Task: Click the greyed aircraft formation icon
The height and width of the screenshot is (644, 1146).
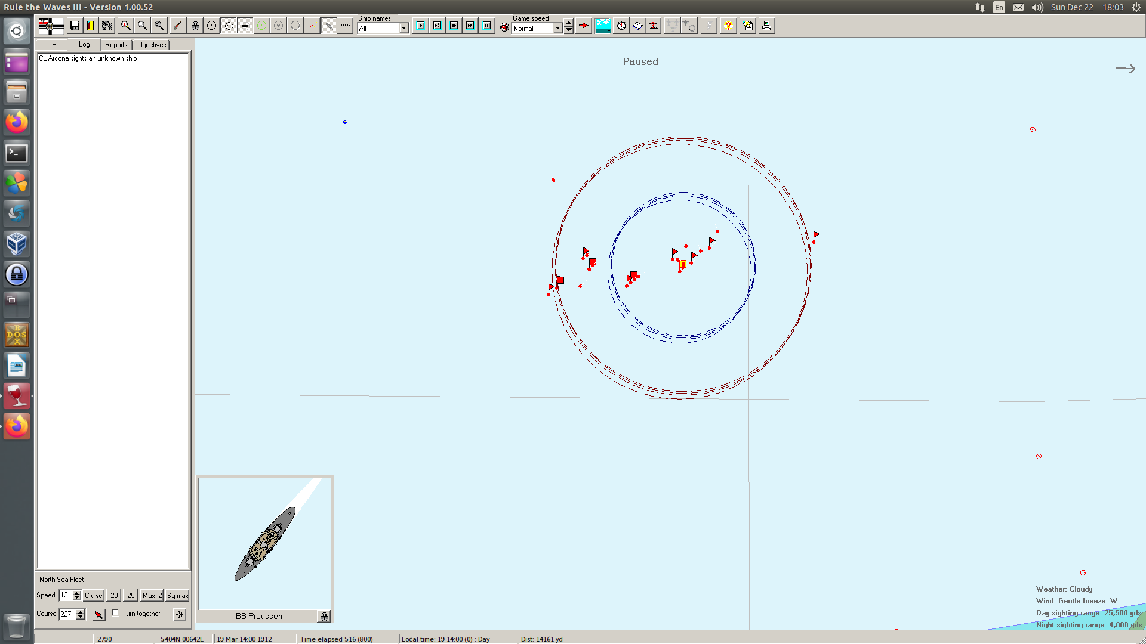Action: pyautogui.click(x=673, y=26)
